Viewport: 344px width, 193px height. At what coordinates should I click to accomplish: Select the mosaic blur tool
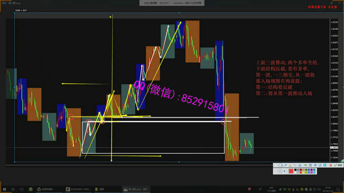point(295,165)
